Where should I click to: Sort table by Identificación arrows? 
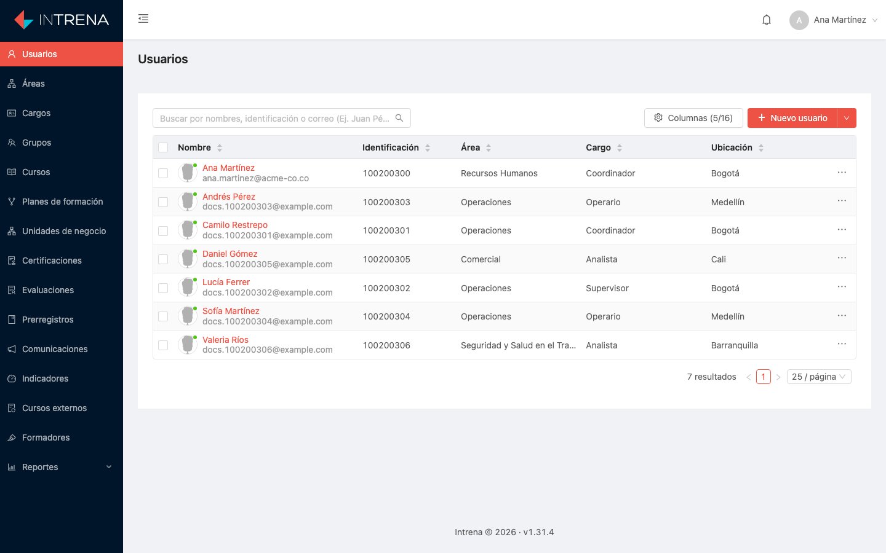pos(428,147)
